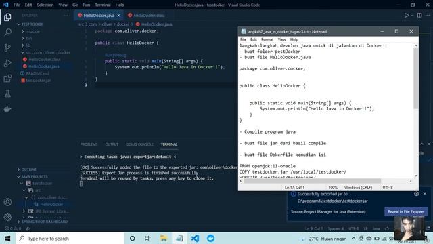Close the export notification with its X
433x244 pixels.
click(x=425, y=194)
